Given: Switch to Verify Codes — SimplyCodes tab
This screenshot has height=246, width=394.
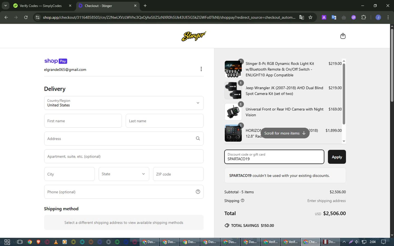Looking at the screenshot, I should (41, 6).
